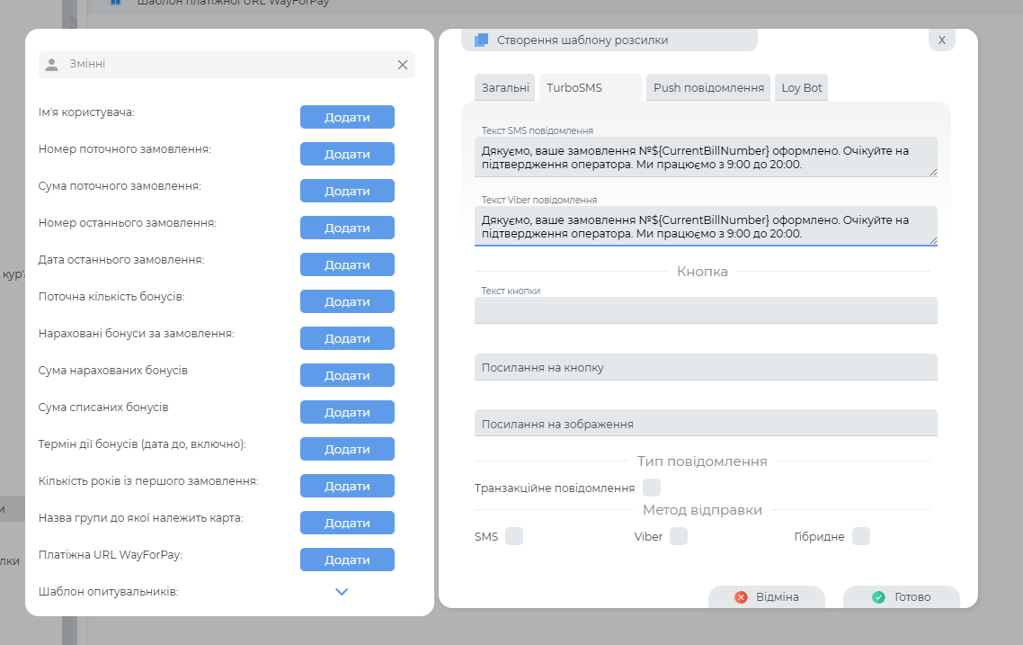The height and width of the screenshot is (645, 1023).
Task: Go to the Loy Bot tab
Action: click(x=802, y=88)
